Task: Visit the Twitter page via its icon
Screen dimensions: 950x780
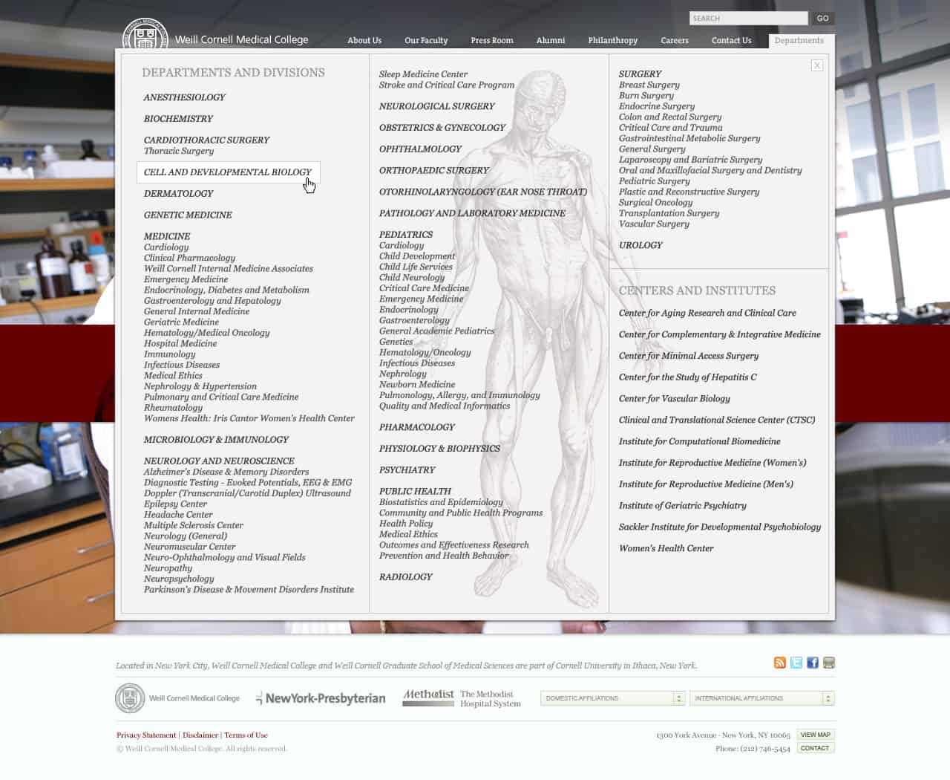Action: click(x=796, y=663)
